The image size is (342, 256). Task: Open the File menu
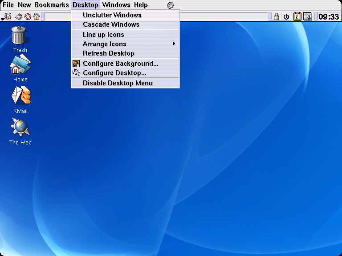click(8, 5)
